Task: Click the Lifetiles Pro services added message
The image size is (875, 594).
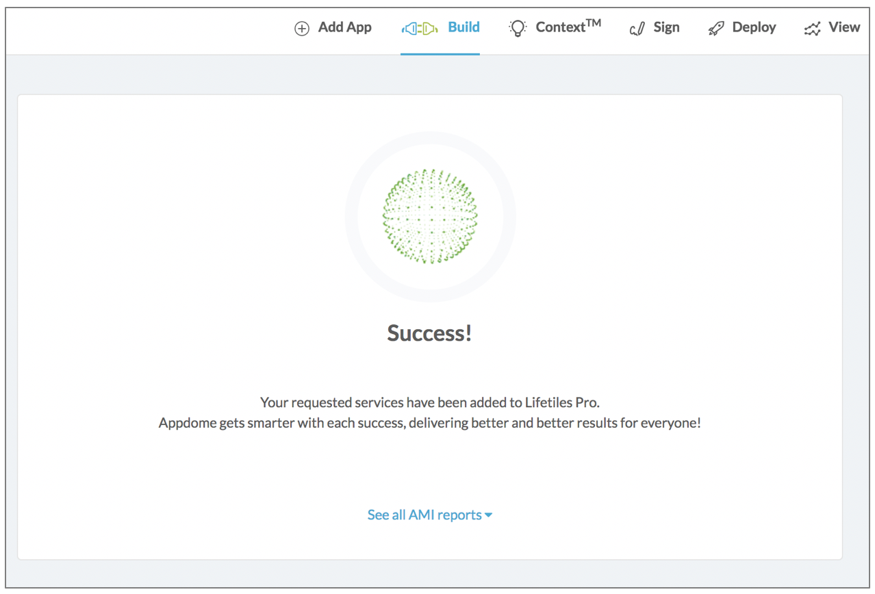Action: click(x=430, y=402)
